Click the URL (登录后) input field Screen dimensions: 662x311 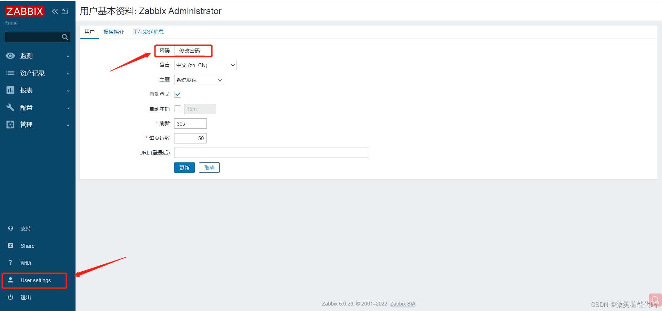272,153
